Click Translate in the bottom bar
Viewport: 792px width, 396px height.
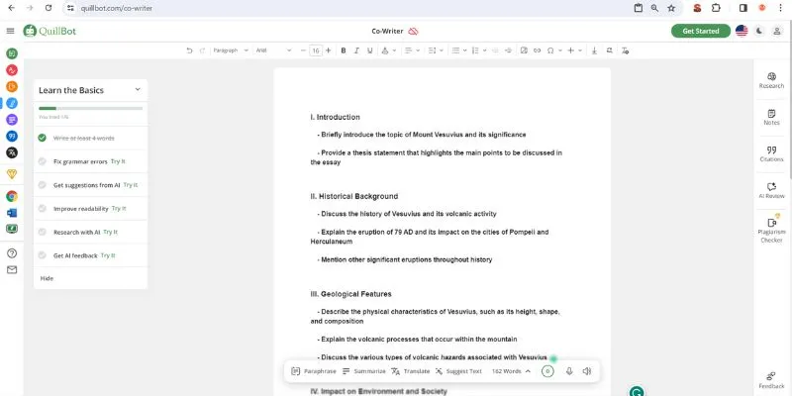pyautogui.click(x=410, y=371)
